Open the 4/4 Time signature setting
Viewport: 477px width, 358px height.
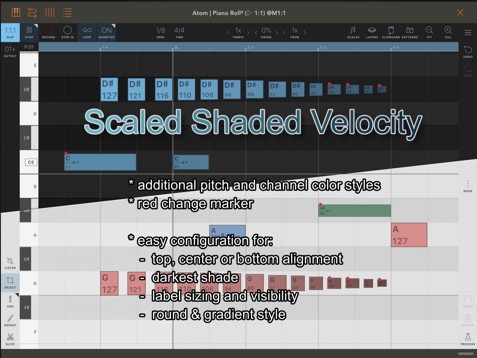[x=179, y=32]
